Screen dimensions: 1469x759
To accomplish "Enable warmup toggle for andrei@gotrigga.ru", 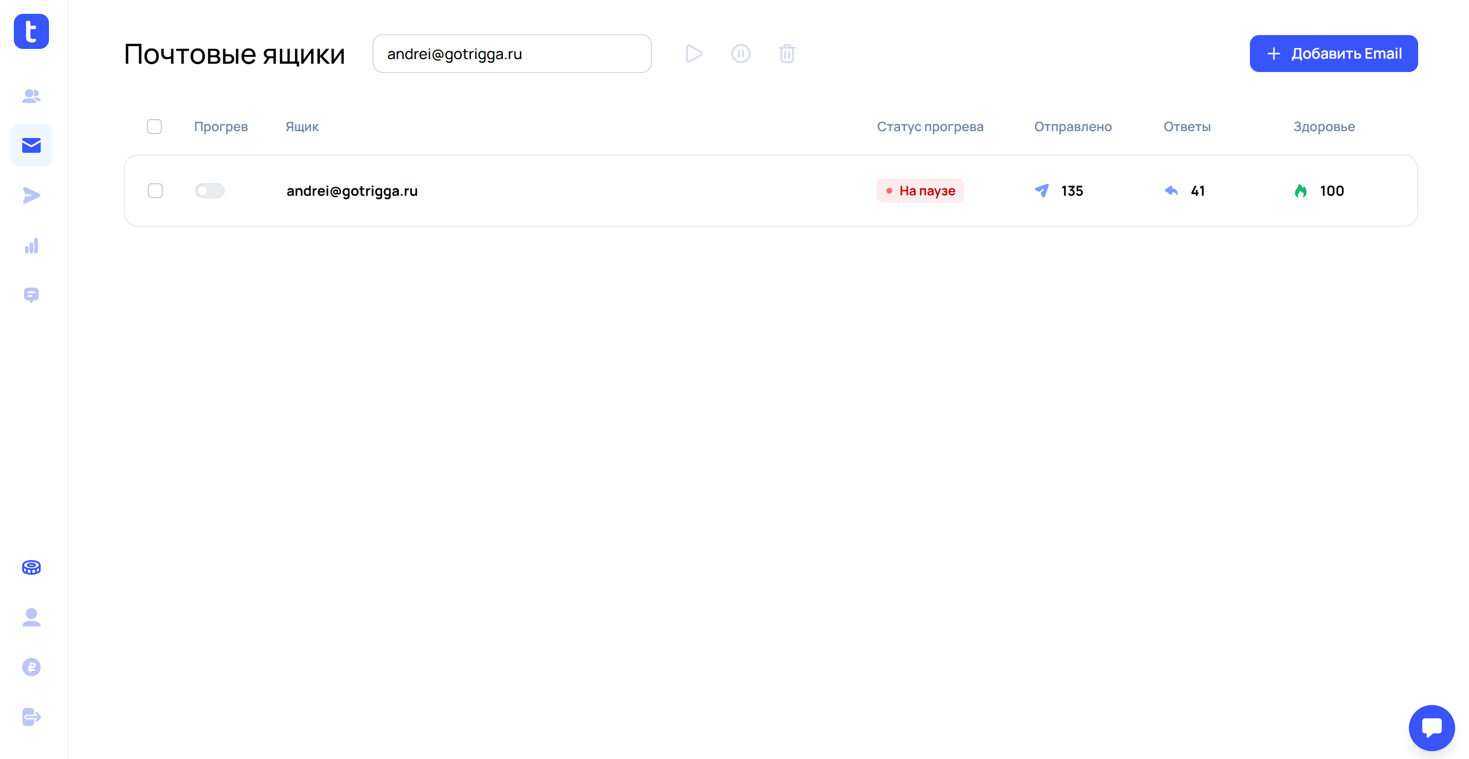I will [x=210, y=191].
